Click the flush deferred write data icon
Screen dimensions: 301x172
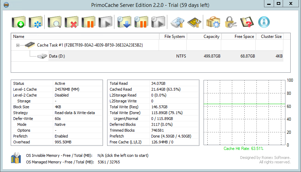pos(124,22)
